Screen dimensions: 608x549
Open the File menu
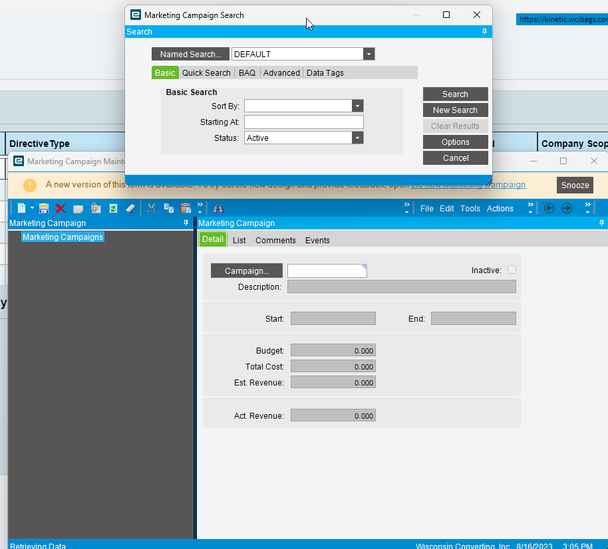click(426, 209)
